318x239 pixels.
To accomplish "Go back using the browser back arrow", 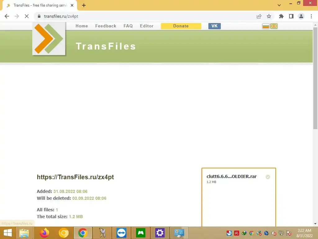I will [7, 16].
